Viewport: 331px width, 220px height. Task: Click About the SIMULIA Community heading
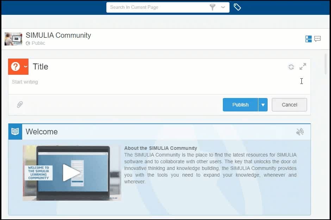pyautogui.click(x=161, y=148)
